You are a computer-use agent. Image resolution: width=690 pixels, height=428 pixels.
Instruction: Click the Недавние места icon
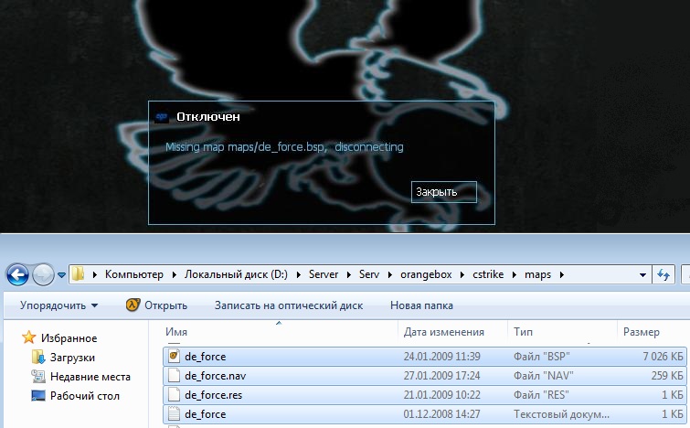(38, 376)
